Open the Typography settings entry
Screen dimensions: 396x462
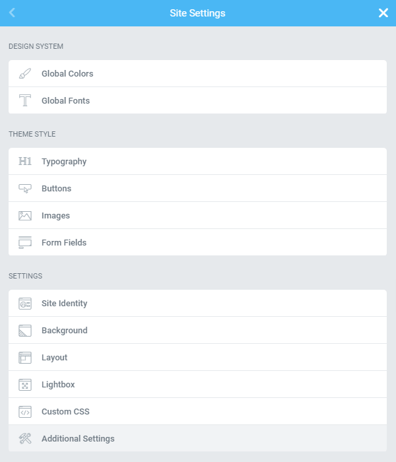tap(198, 161)
